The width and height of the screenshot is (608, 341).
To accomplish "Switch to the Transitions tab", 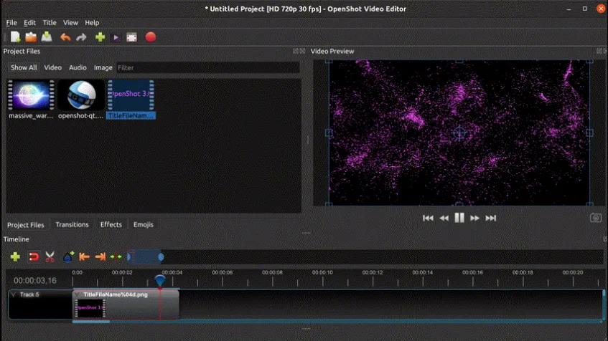I will (72, 224).
